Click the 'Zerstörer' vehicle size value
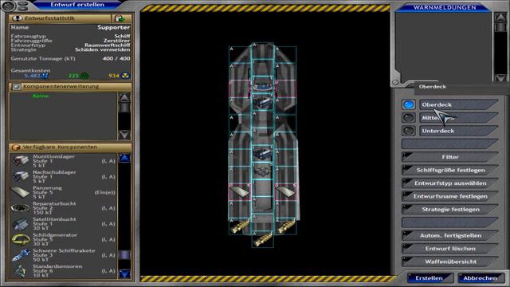The height and width of the screenshot is (287, 510). pos(117,41)
